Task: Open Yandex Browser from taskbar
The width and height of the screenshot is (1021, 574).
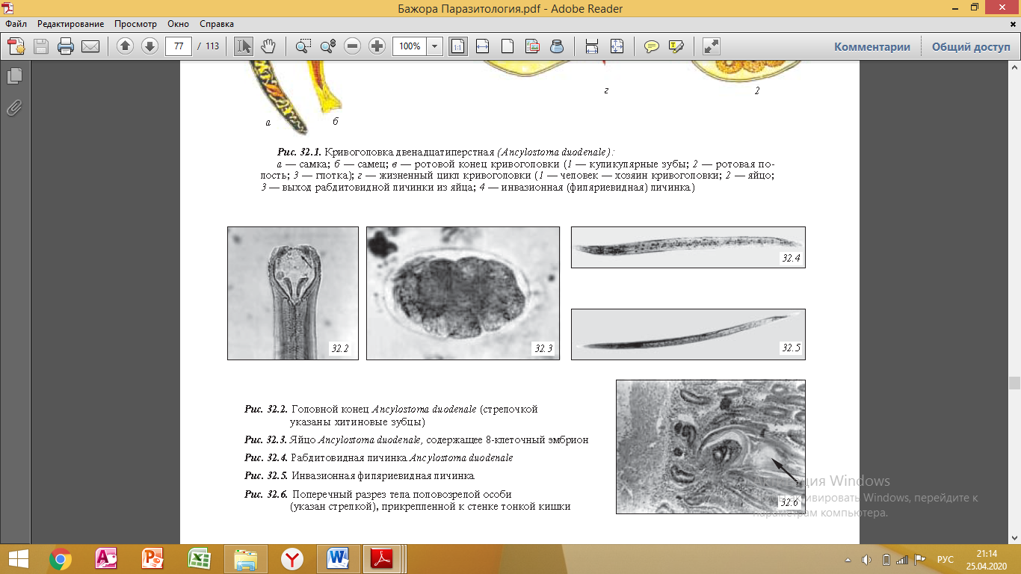Action: [292, 559]
